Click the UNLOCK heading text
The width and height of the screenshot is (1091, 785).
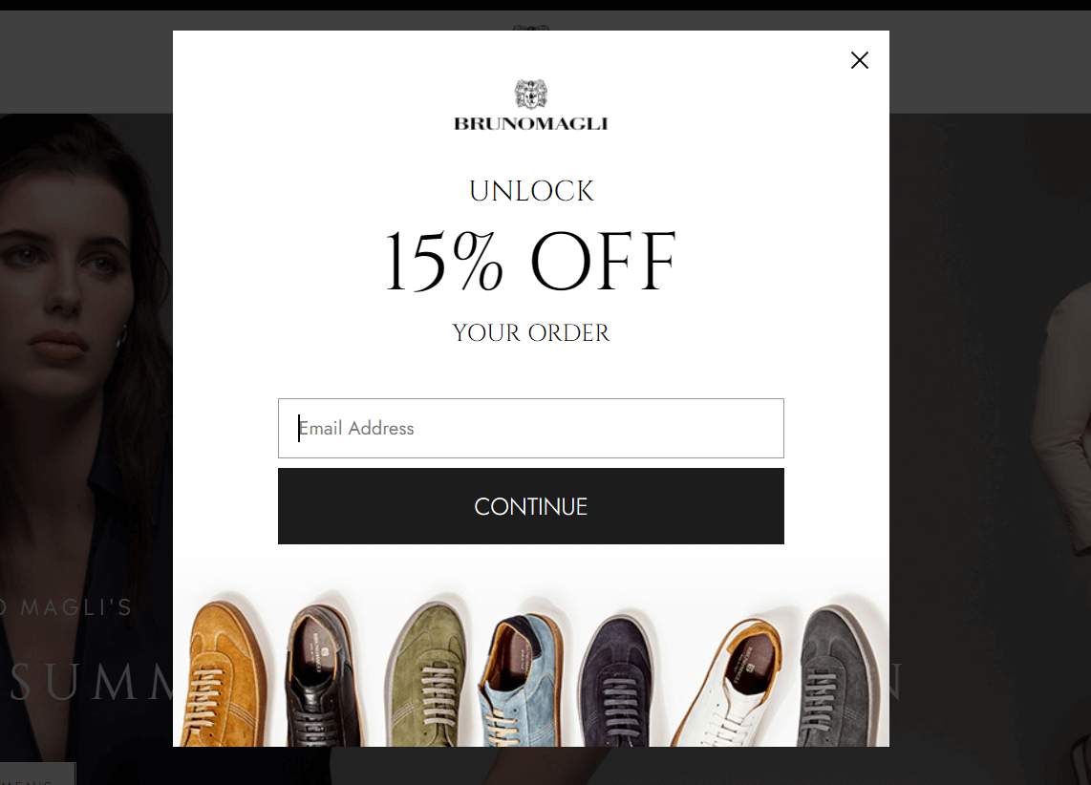tap(531, 191)
